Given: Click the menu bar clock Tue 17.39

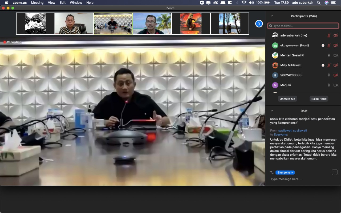Looking at the screenshot, I should click(x=281, y=3).
